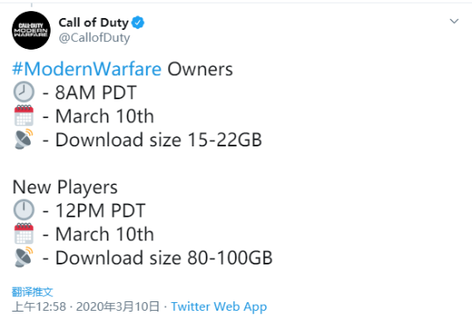Click the Call of Duty display name
The width and height of the screenshot is (472, 321).
click(94, 22)
